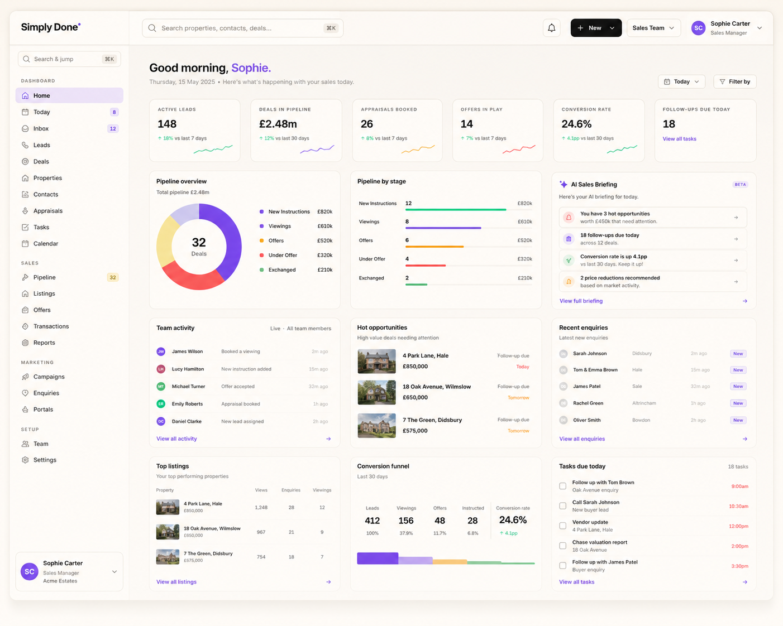This screenshot has width=783, height=626.
Task: Open notifications bell icon
Action: click(552, 28)
